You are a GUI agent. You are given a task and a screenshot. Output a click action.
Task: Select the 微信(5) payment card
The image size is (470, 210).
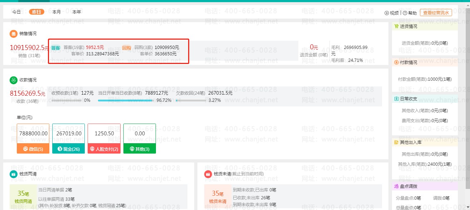click(33, 139)
